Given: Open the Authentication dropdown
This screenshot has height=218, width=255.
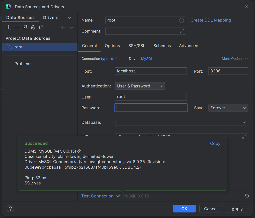Looking at the screenshot, I should click(140, 86).
